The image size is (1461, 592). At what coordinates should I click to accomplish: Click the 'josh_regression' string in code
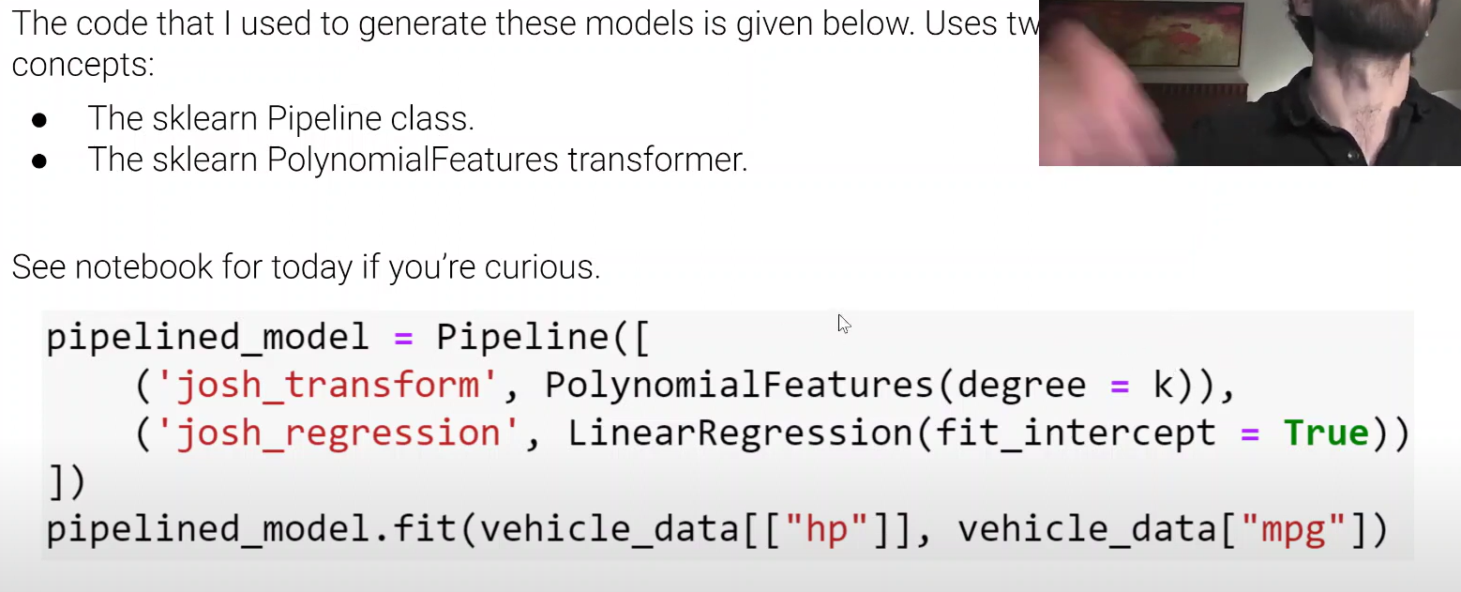[339, 433]
